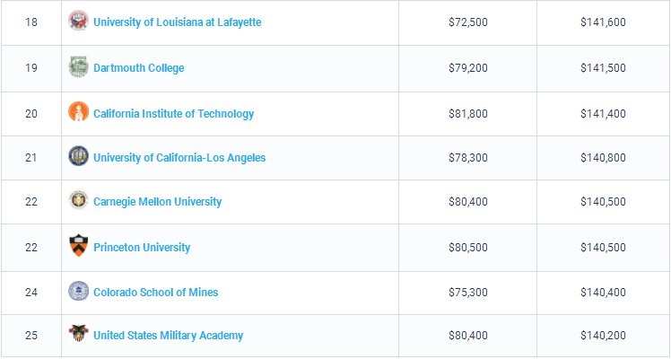671x359 pixels.
Task: Open the Dartmouth College link
Action: [139, 68]
